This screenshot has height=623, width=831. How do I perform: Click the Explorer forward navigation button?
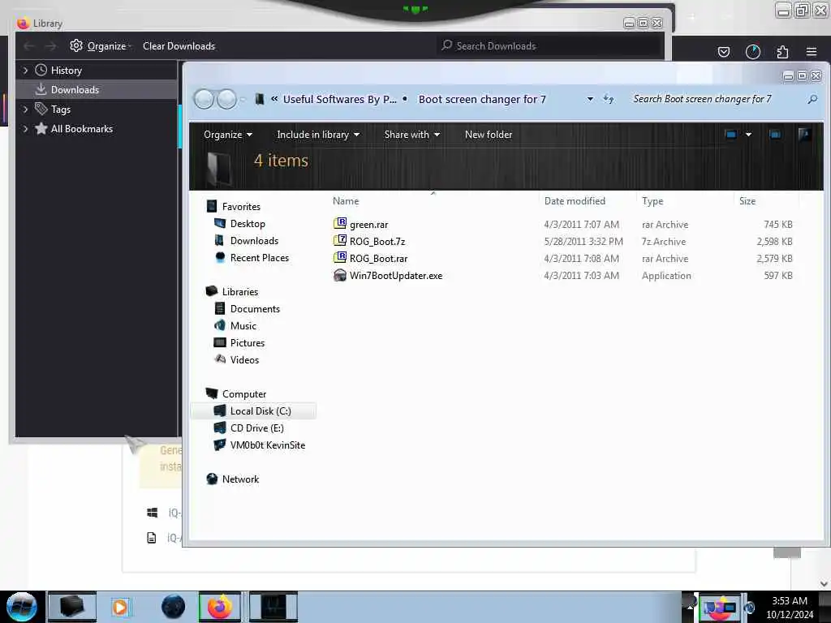pos(227,99)
